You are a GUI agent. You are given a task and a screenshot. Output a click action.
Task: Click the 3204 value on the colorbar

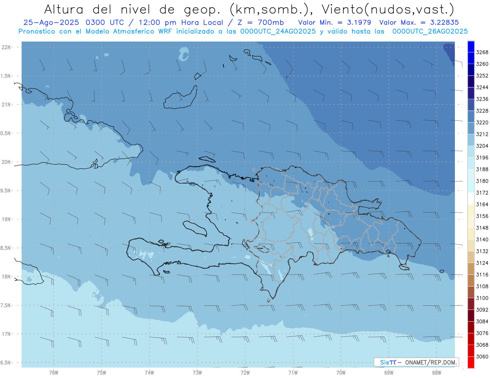click(x=482, y=146)
